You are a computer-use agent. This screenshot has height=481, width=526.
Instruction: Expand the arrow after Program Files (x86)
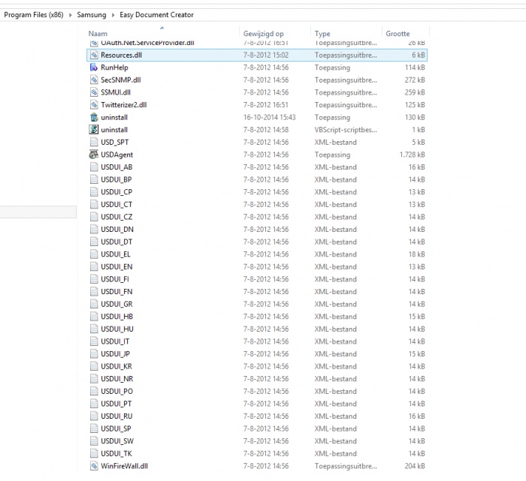[x=70, y=15]
